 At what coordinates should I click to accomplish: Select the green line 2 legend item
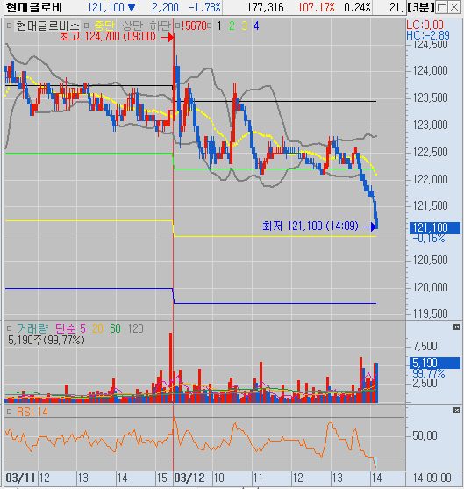click(232, 25)
